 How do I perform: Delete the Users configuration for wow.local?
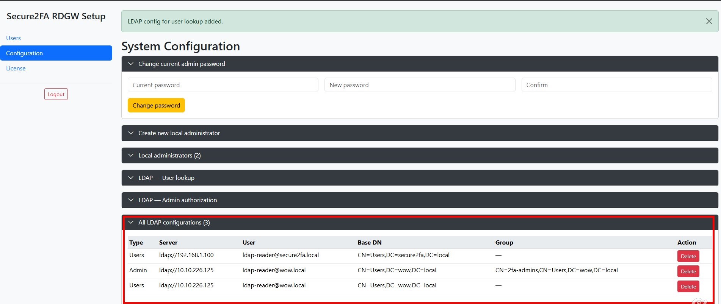pos(688,287)
